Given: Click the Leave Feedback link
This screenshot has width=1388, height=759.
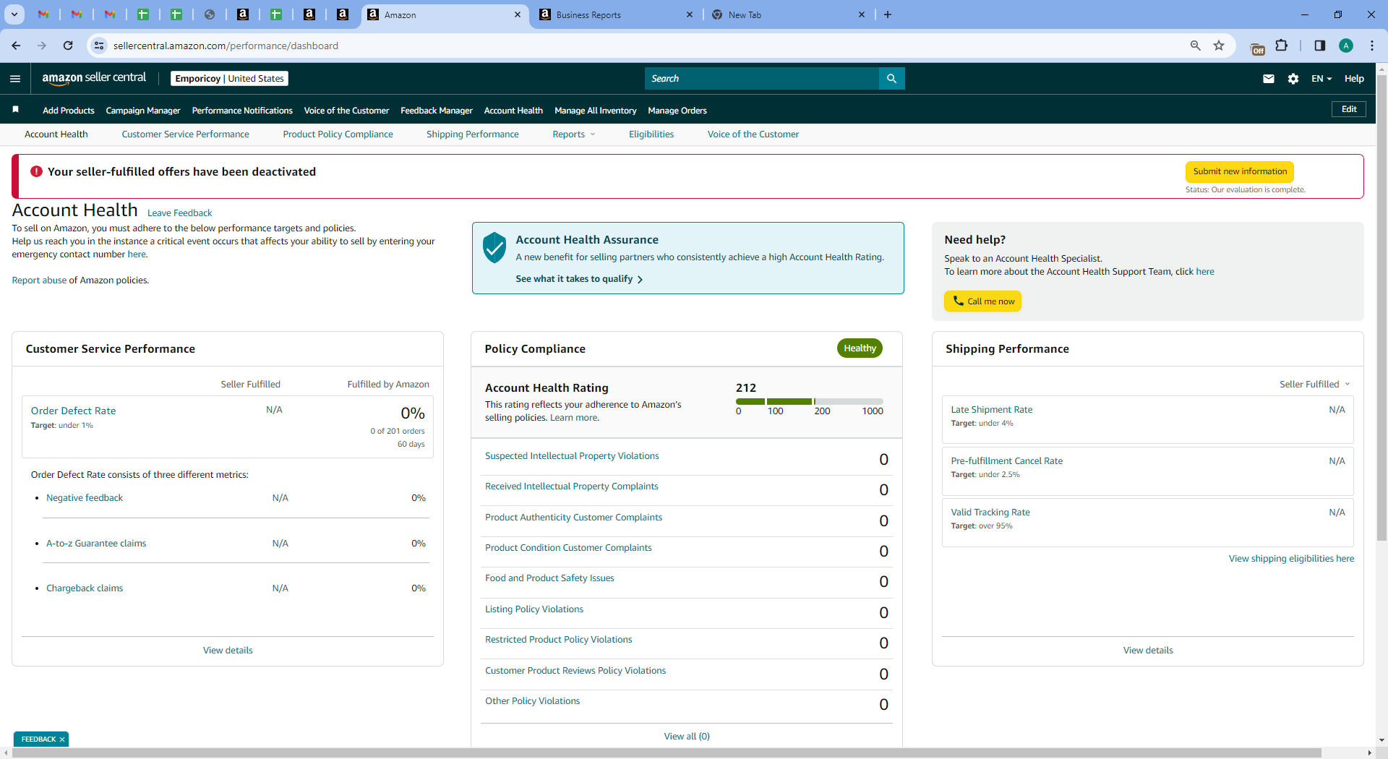Looking at the screenshot, I should [179, 213].
